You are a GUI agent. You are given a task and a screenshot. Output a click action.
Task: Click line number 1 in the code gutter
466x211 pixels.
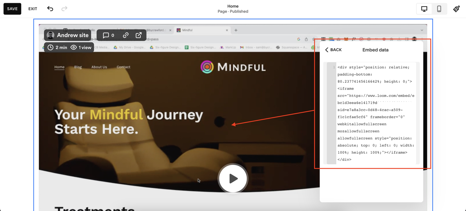[334, 67]
